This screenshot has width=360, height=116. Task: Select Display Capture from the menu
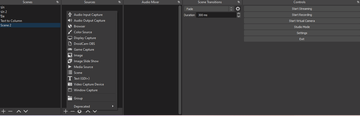point(92,38)
